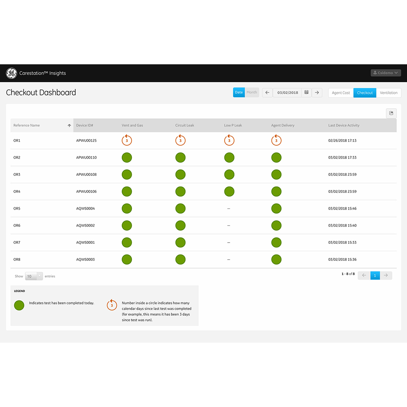Click the next page arrow button

click(x=386, y=276)
